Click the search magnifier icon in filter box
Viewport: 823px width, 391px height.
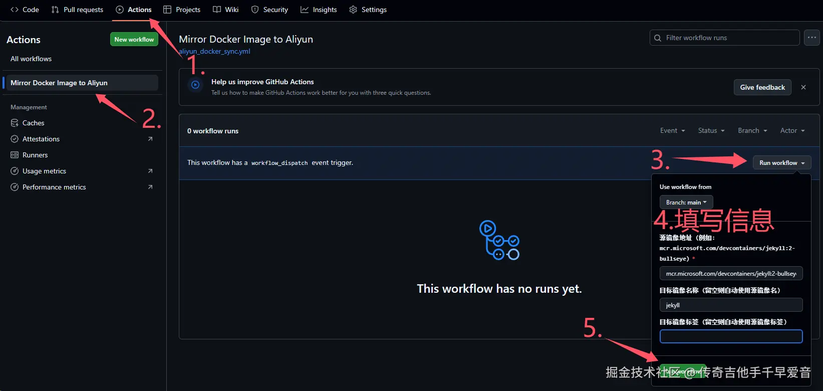click(658, 38)
